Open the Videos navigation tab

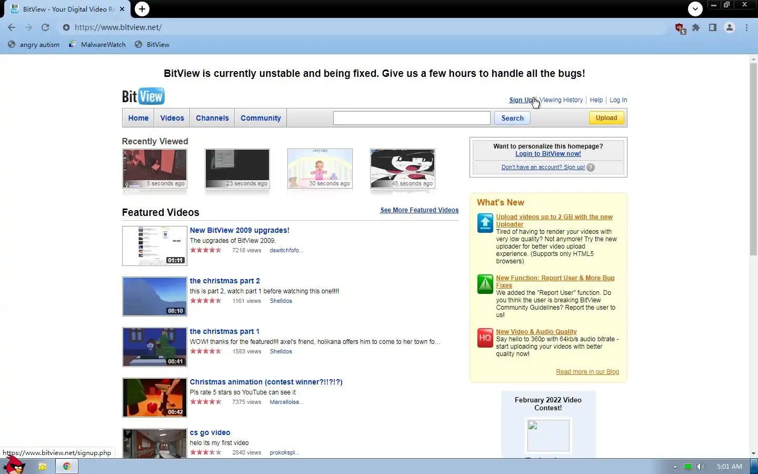(172, 118)
